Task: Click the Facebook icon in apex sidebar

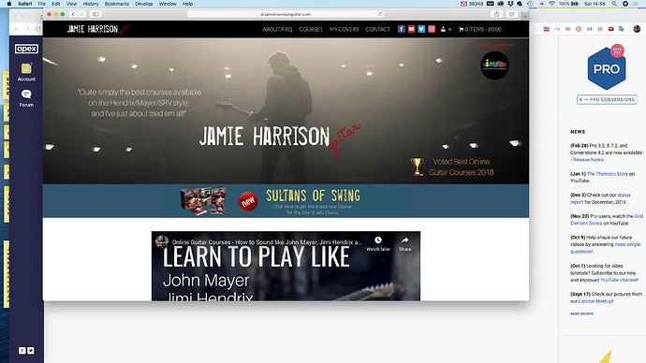Action: [x=22, y=350]
